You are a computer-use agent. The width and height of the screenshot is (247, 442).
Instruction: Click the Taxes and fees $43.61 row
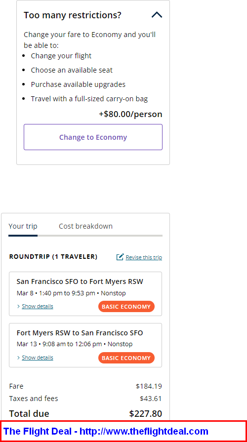(85, 399)
